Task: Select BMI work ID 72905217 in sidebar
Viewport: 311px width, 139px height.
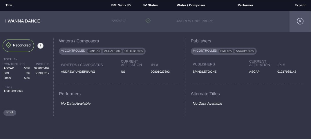Action: pos(43,73)
